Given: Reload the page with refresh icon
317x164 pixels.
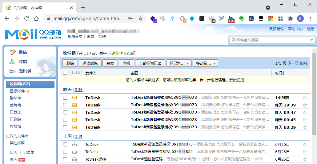Looking at the screenshot, I should pyautogui.click(x=26, y=18).
